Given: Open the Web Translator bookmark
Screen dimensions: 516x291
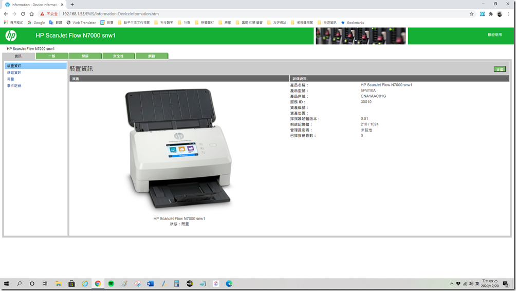Looking at the screenshot, I should pyautogui.click(x=81, y=23).
